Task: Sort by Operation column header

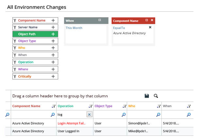Action: [x=66, y=106]
